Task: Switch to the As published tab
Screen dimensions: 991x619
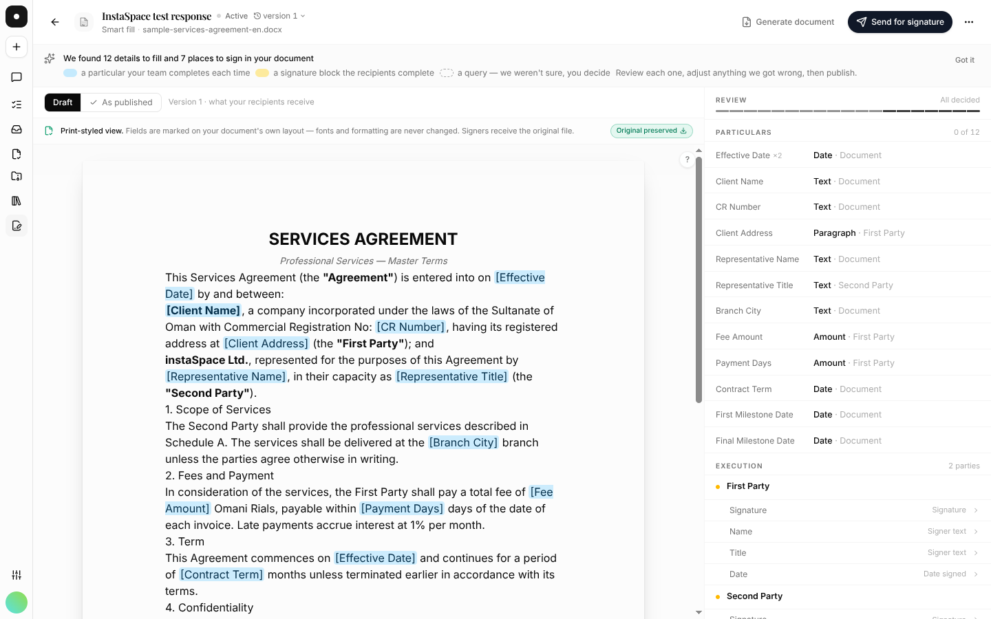Action: (121, 102)
